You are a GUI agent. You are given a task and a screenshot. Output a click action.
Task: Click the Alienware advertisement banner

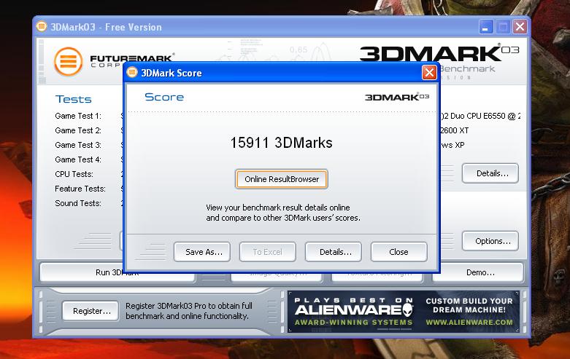point(403,312)
